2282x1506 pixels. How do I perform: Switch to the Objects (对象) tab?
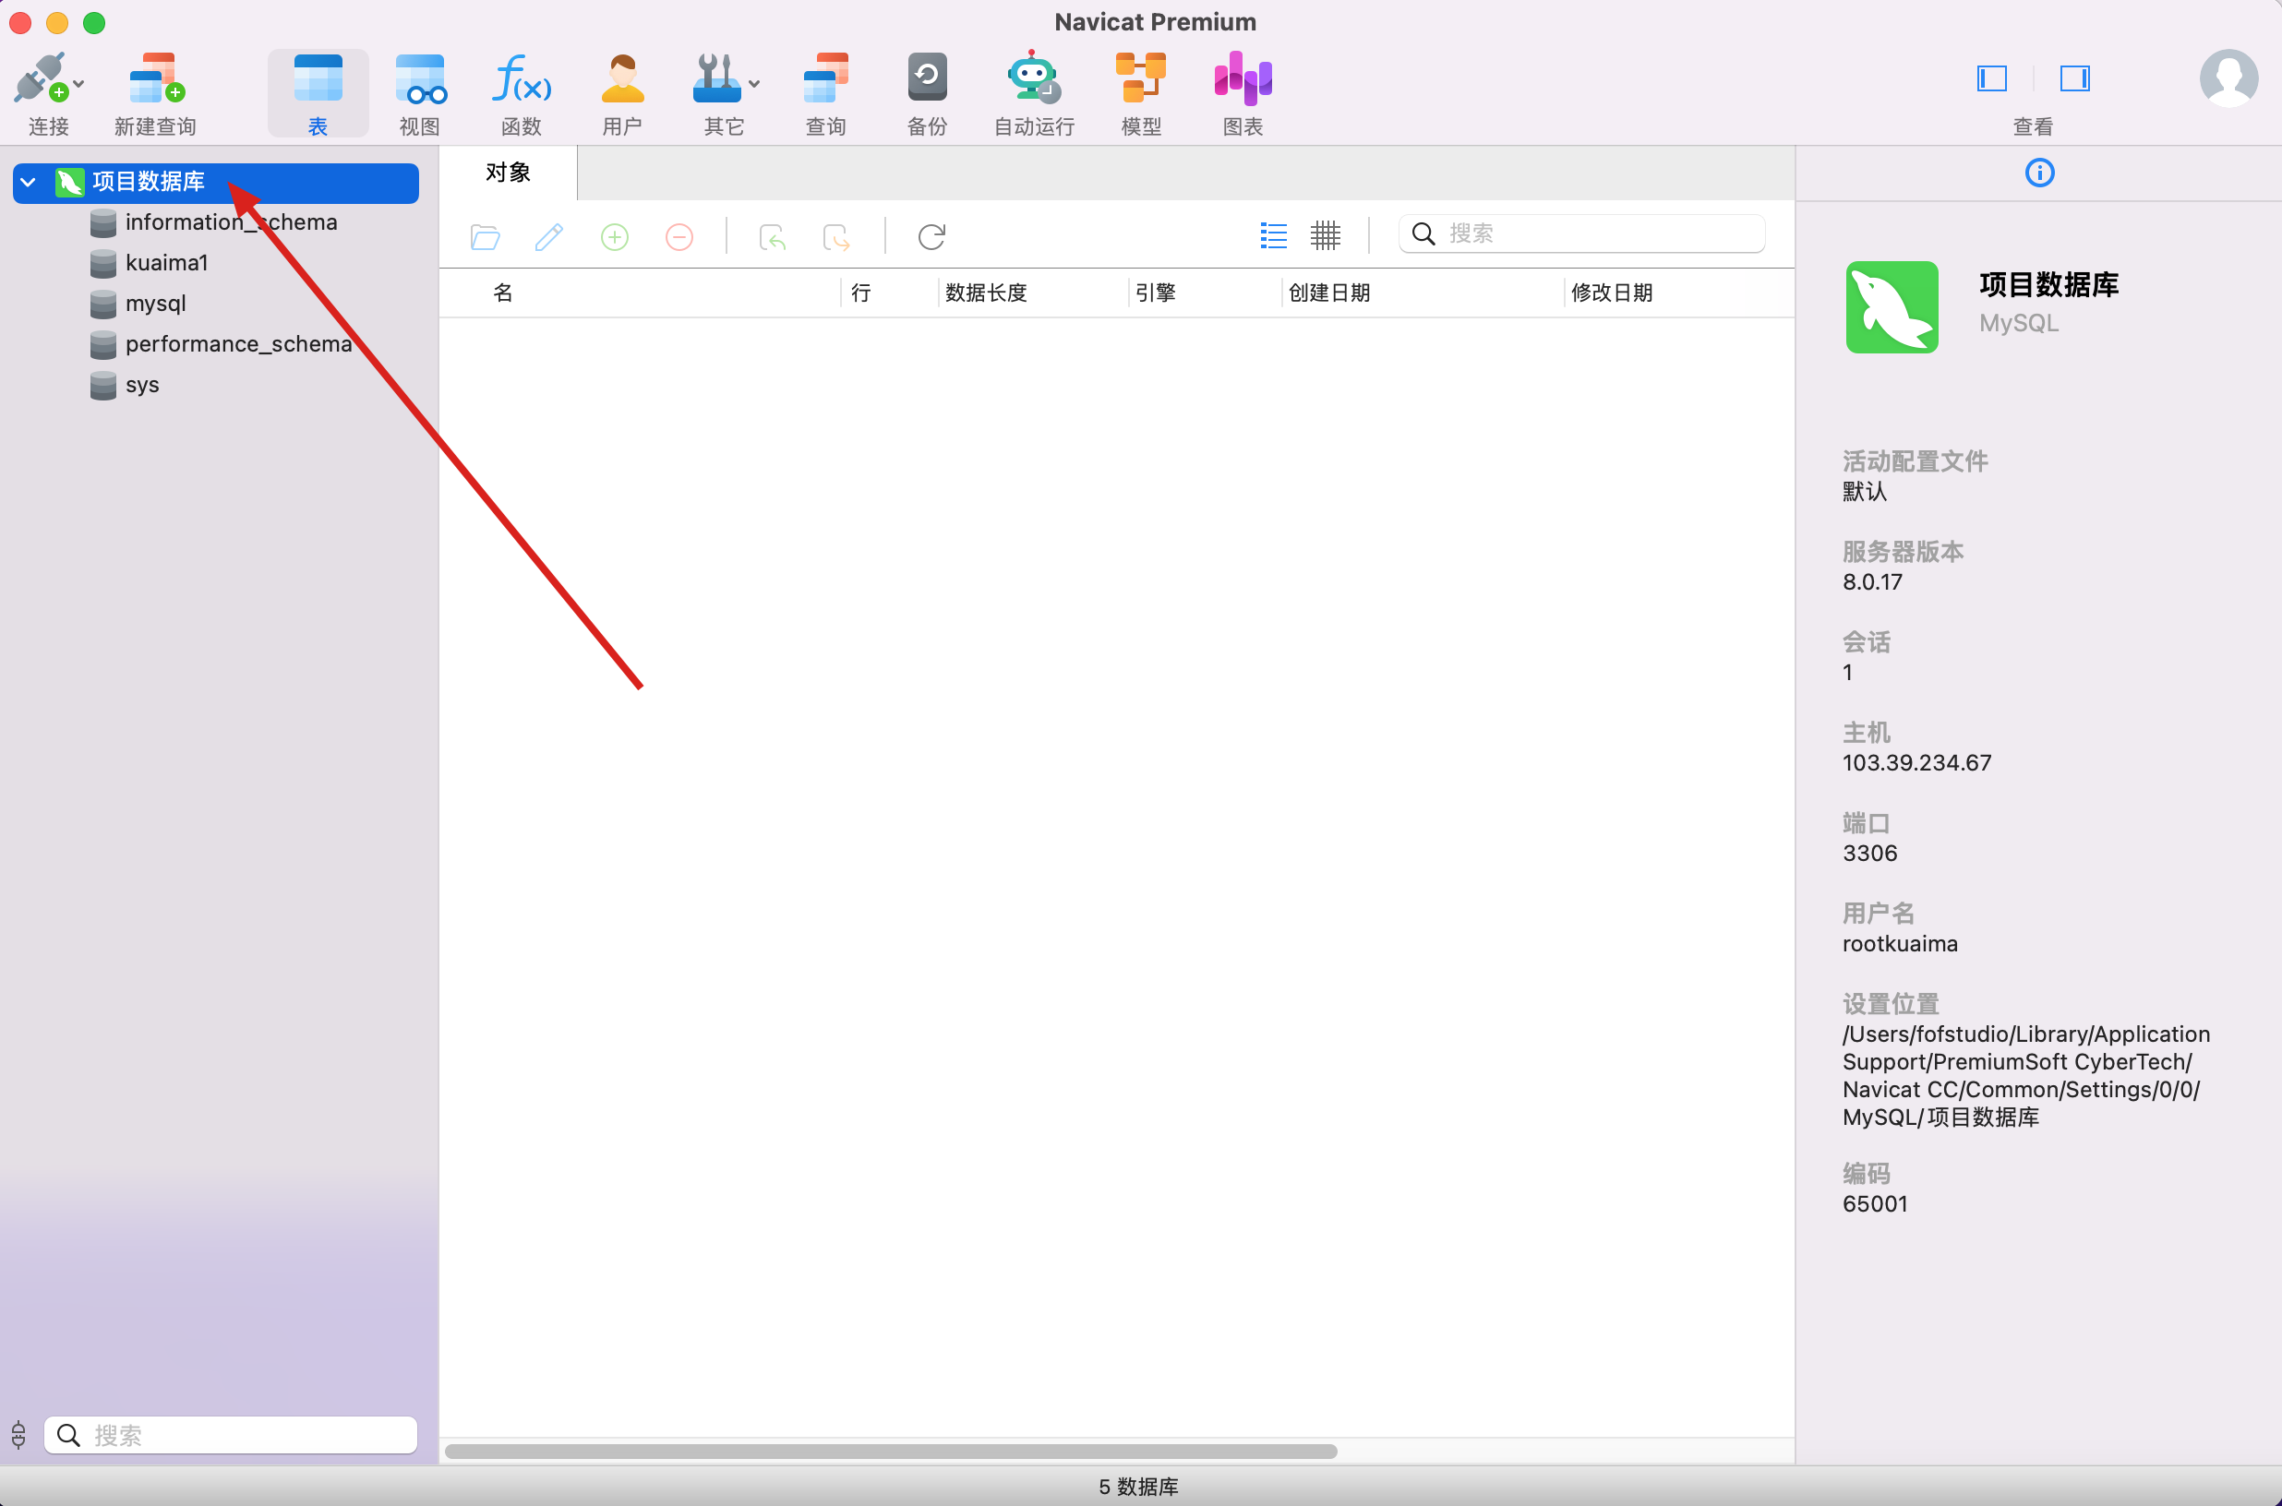(x=509, y=173)
